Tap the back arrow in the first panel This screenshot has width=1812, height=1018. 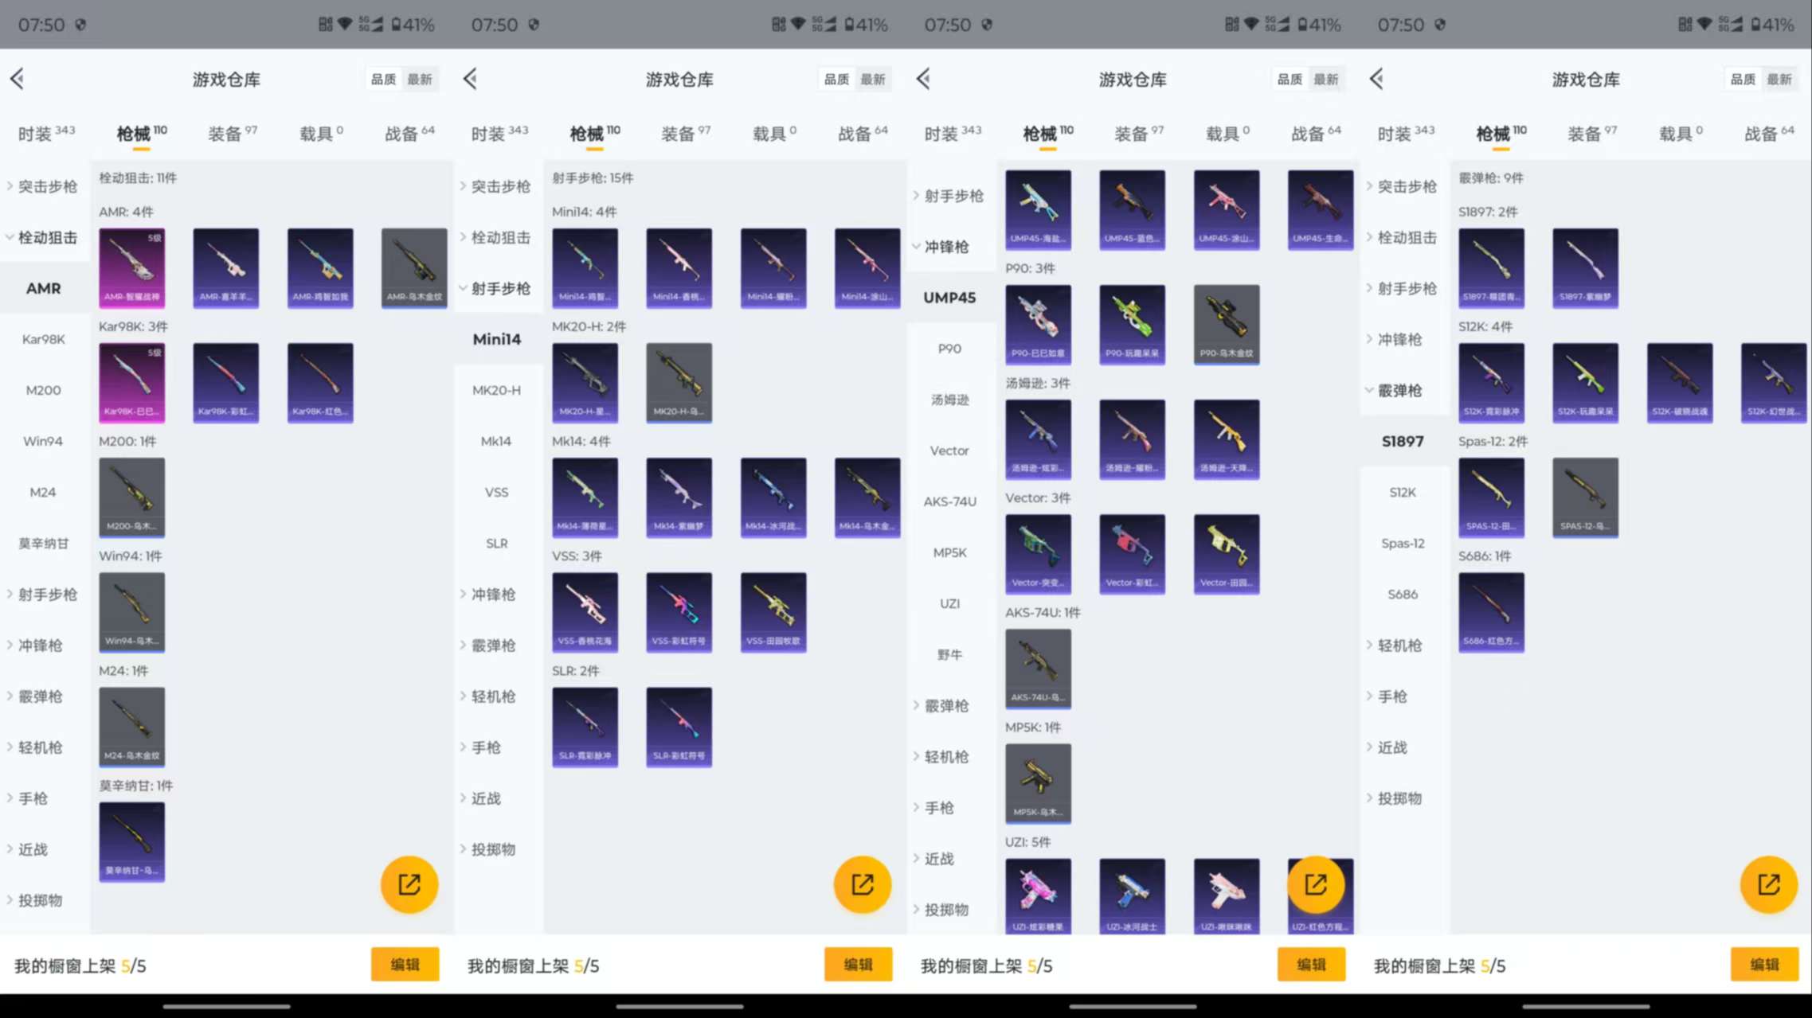point(18,79)
